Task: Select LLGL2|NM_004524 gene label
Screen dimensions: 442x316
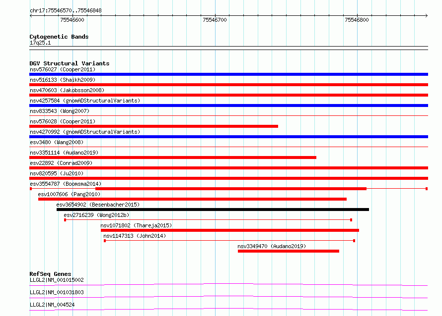Action: point(52,305)
